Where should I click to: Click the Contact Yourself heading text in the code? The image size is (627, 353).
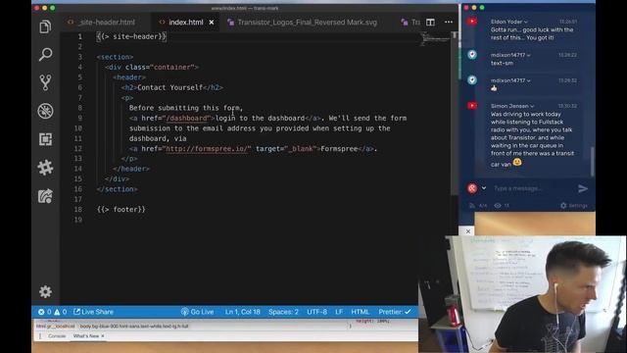pyautogui.click(x=169, y=87)
